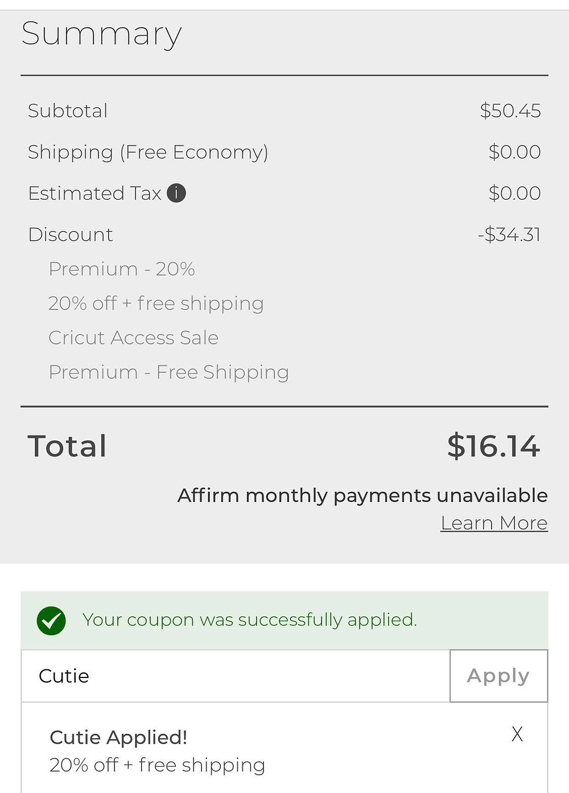Click the coupon successfully applied message
Viewport: 569px width, 793px height.
coord(250,619)
